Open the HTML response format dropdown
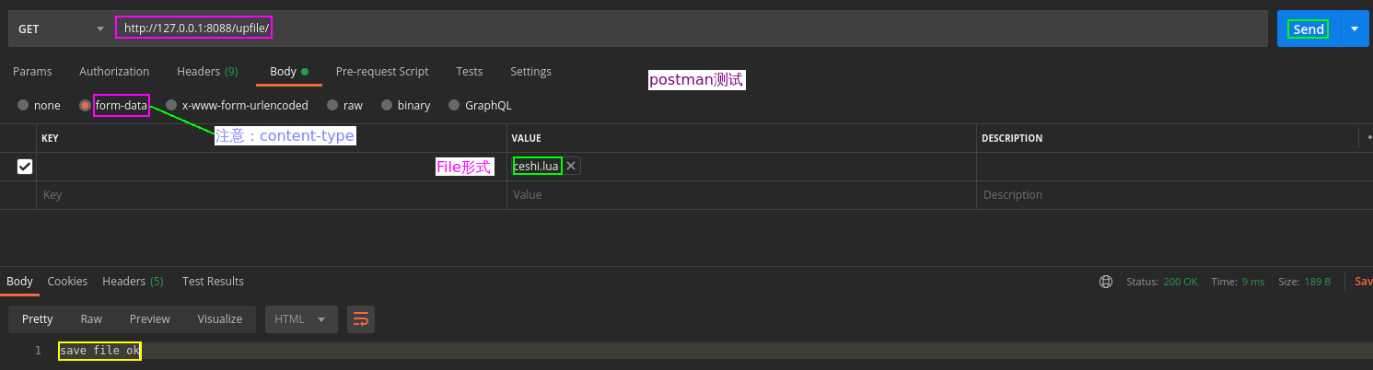The height and width of the screenshot is (370, 1373). pos(301,319)
